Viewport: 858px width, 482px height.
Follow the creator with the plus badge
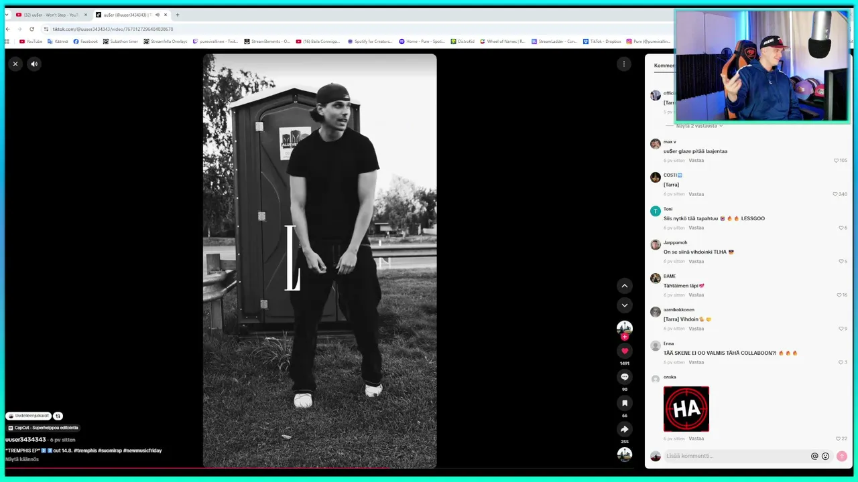625,337
